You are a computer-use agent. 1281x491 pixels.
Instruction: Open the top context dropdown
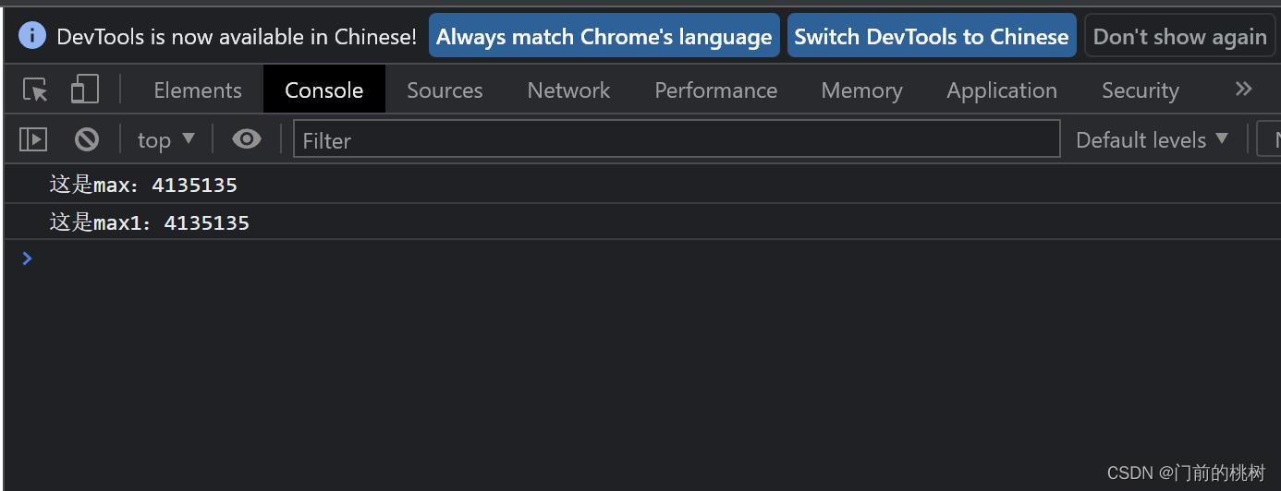[x=166, y=139]
